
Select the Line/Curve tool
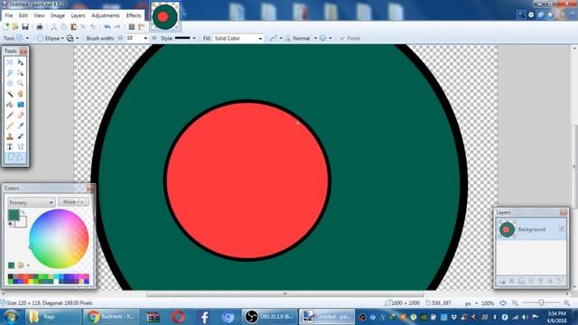[x=21, y=147]
